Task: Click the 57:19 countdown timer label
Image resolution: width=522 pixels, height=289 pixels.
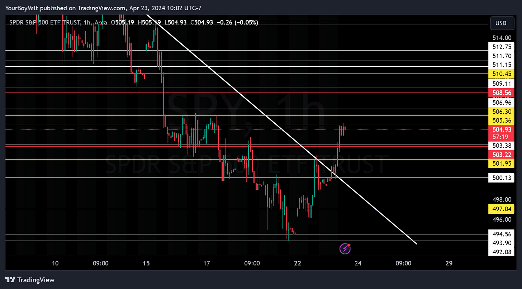Action: pos(501,137)
